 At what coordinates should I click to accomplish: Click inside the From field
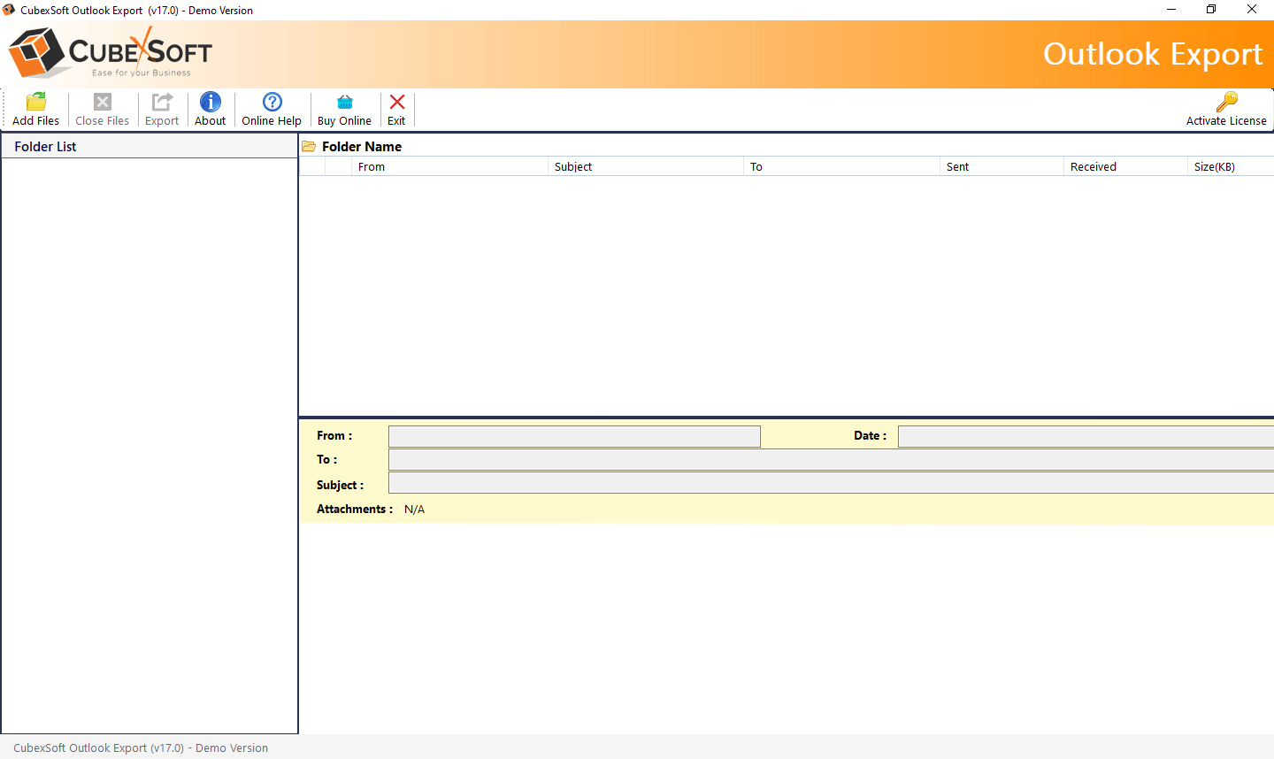point(574,435)
